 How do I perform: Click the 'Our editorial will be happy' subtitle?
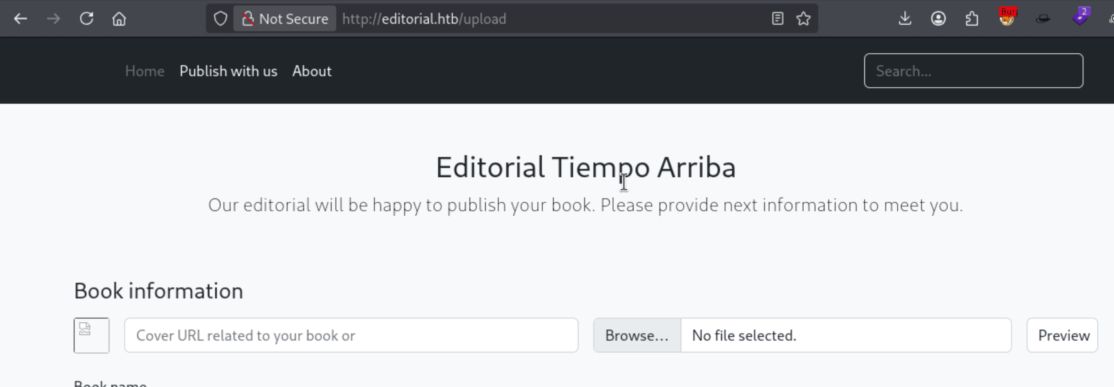pyautogui.click(x=586, y=205)
